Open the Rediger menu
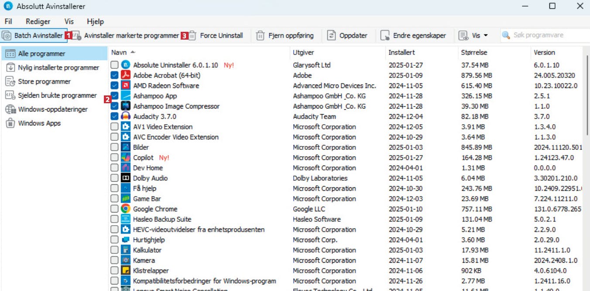Viewport: 590px width, 291px height. tap(38, 21)
